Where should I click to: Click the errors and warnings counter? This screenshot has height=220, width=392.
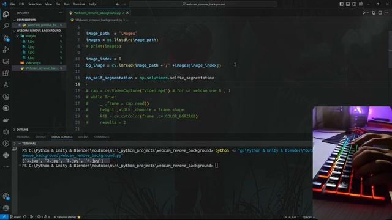[43, 217]
